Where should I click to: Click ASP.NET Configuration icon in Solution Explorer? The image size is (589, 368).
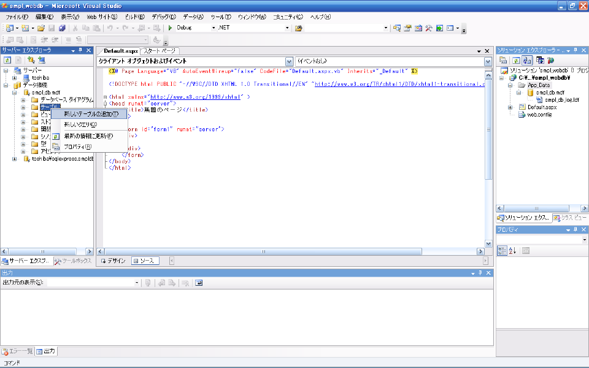[551, 61]
